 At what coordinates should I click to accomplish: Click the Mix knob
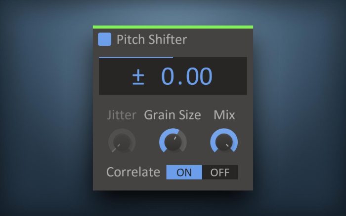click(224, 141)
